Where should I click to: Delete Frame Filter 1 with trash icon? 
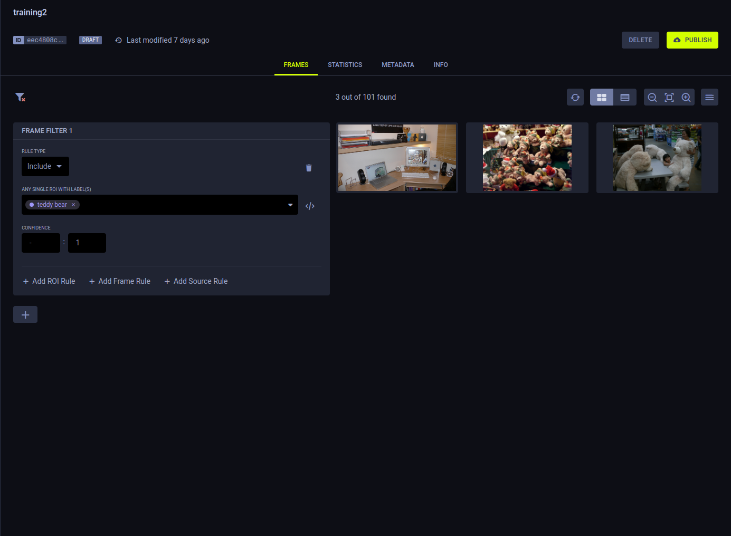coord(309,168)
